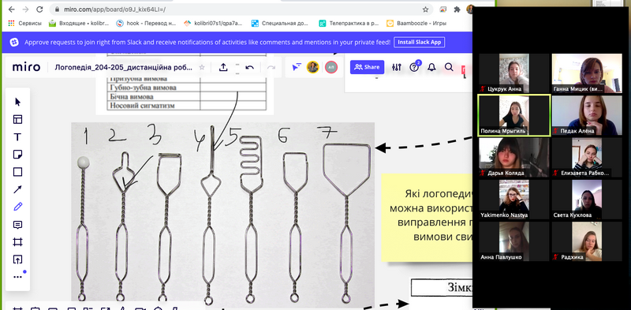Open the kolibri07s1 bookmark

click(x=213, y=24)
